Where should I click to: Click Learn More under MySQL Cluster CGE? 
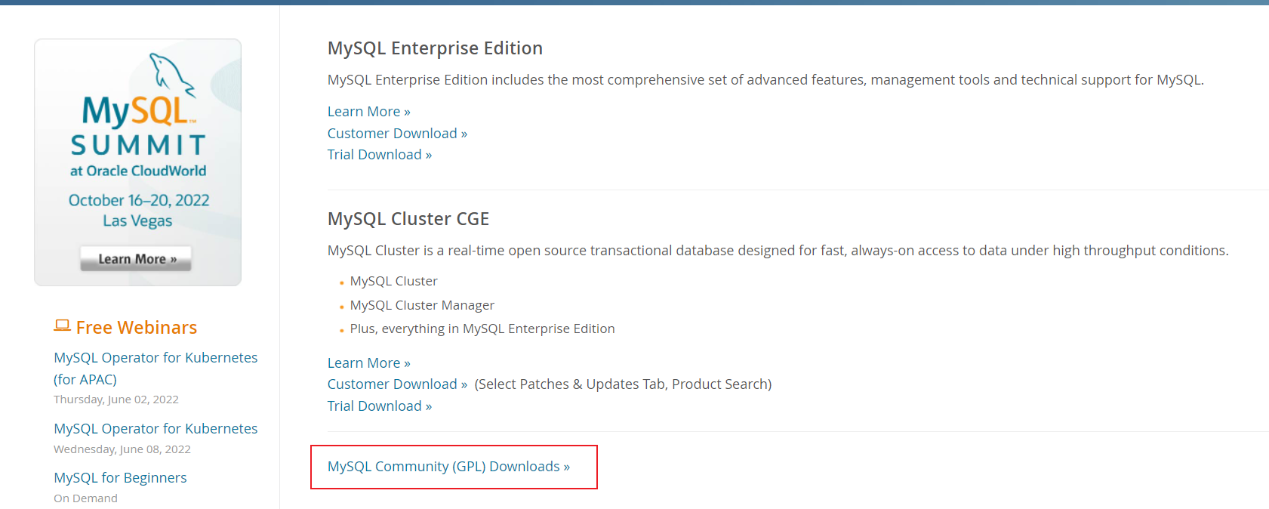368,363
